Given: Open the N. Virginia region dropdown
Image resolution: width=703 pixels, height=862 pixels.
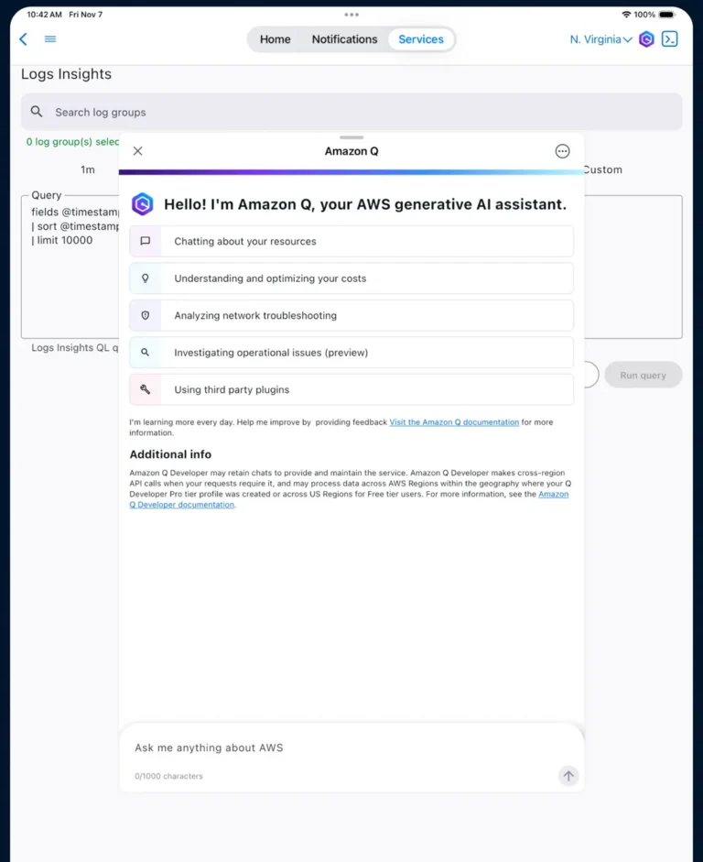Looking at the screenshot, I should pos(600,39).
